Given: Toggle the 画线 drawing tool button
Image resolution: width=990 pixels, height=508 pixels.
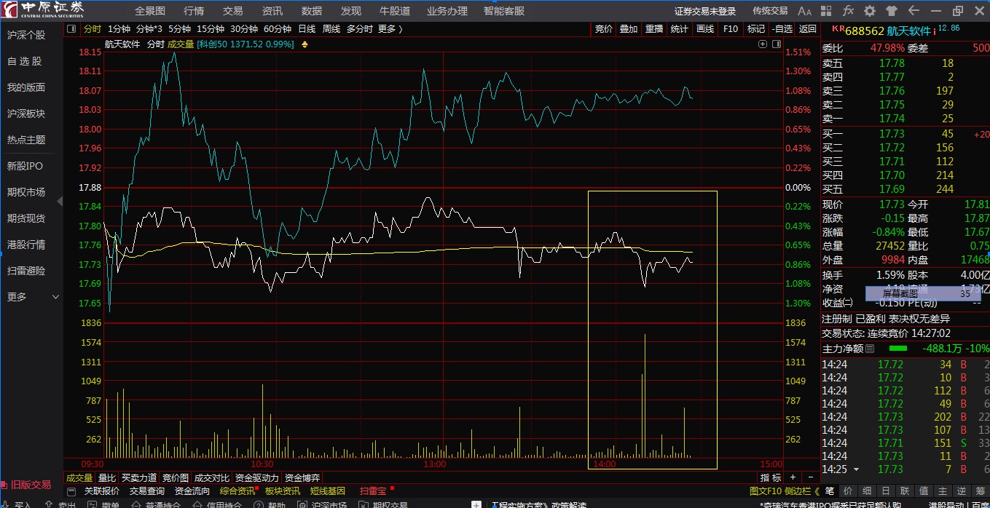Looking at the screenshot, I should [705, 29].
